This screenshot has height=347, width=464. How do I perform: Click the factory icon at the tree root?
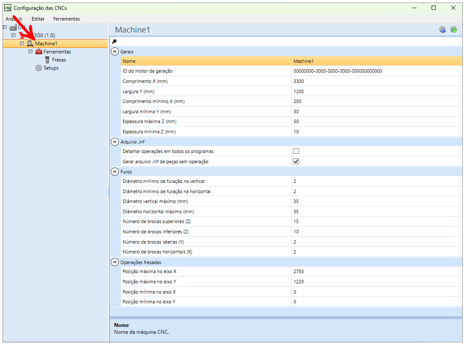(x=13, y=27)
